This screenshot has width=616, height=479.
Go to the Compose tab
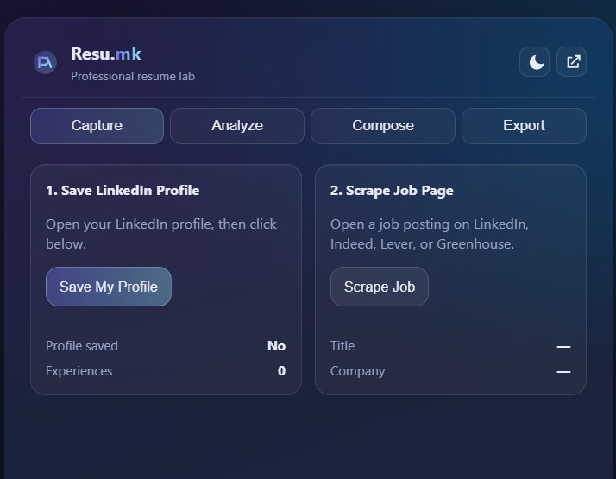(383, 126)
